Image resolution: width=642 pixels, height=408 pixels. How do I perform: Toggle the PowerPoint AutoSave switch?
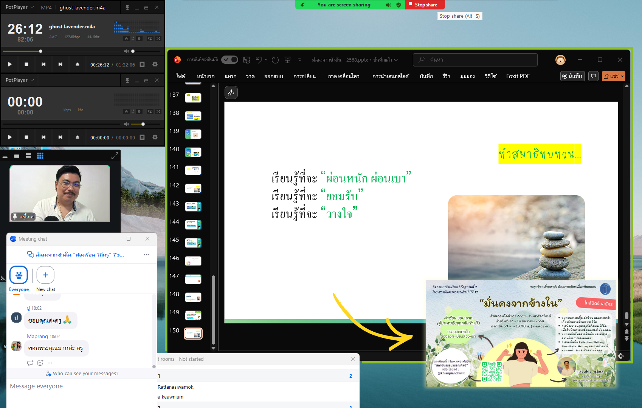click(230, 60)
